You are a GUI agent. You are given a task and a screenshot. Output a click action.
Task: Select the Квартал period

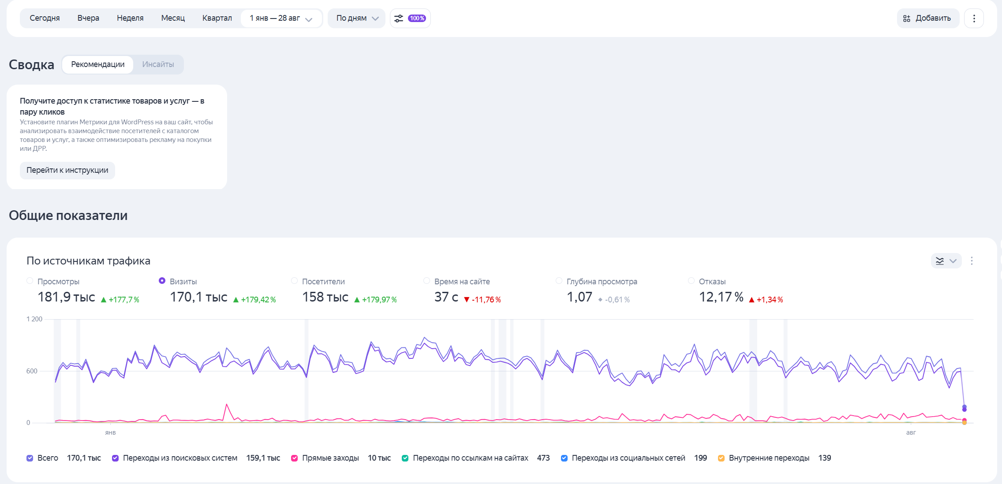[217, 18]
